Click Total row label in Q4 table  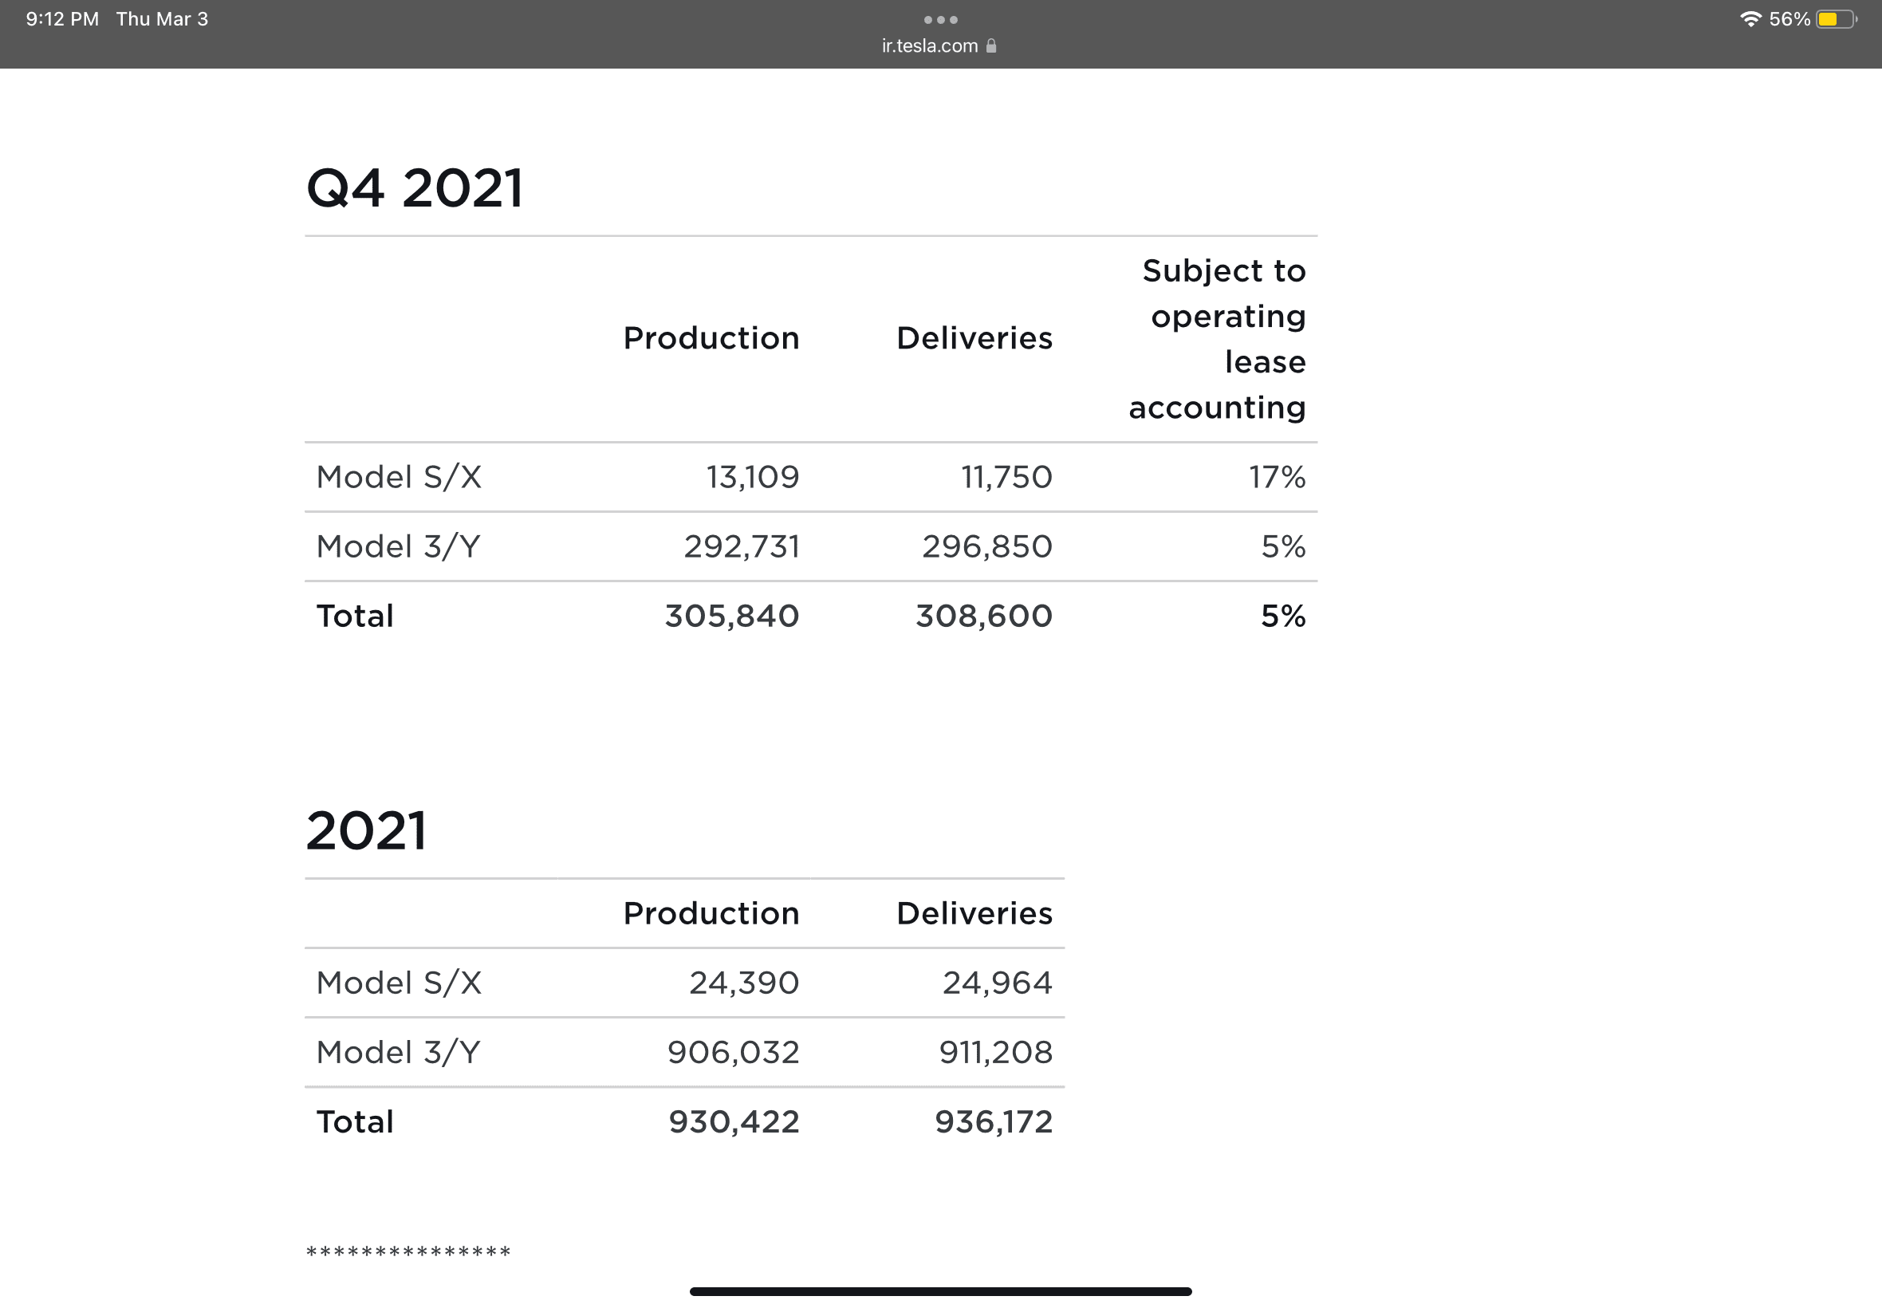[355, 616]
